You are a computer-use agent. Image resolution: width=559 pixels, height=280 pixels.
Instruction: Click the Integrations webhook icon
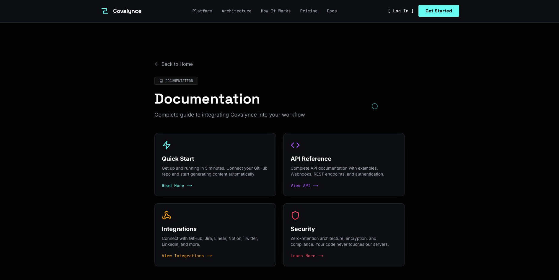[x=167, y=215]
